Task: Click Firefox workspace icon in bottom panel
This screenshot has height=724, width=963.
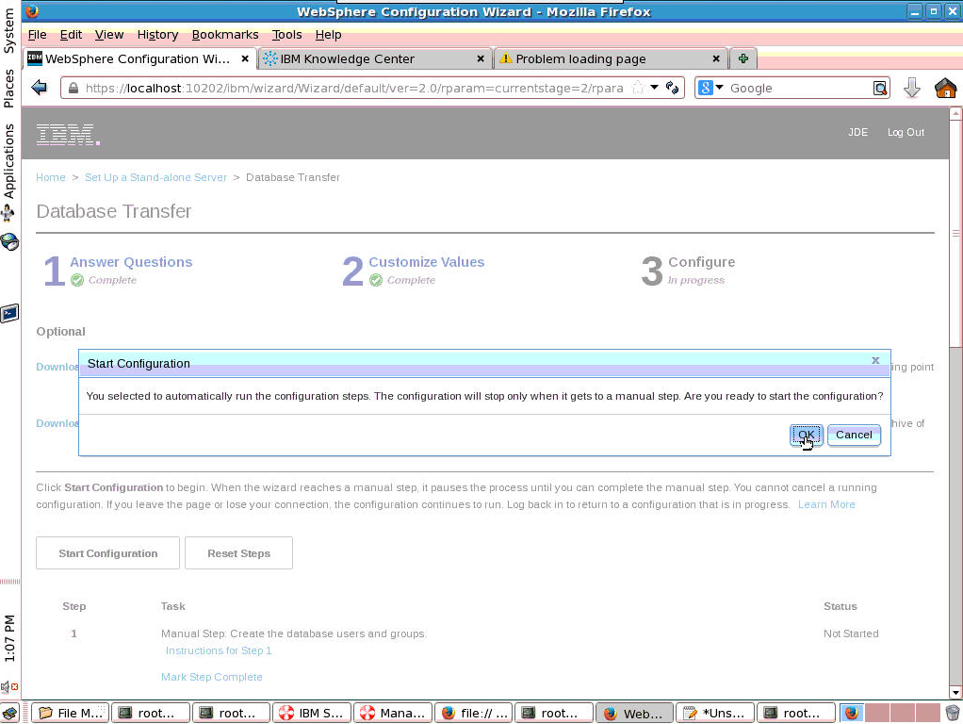Action: click(x=851, y=713)
